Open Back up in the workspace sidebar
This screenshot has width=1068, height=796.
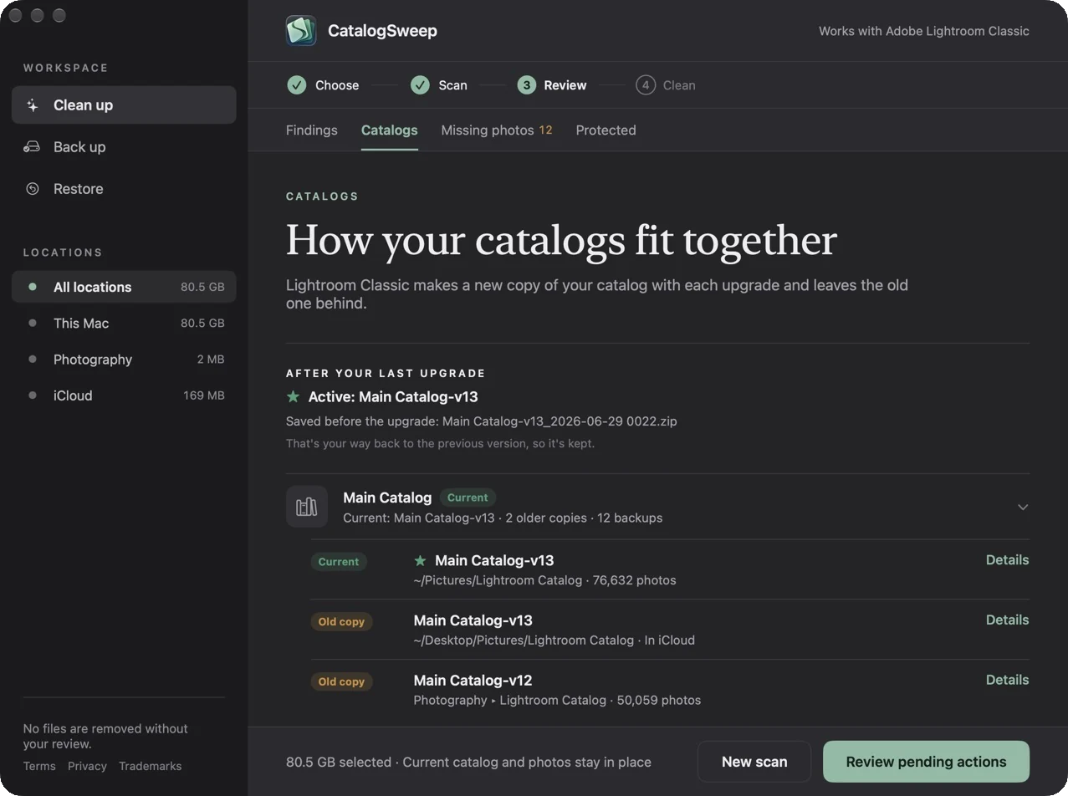(x=124, y=147)
